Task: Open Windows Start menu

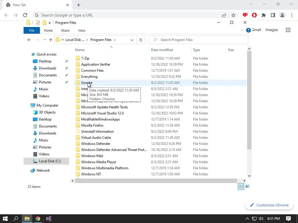Action: (5, 219)
